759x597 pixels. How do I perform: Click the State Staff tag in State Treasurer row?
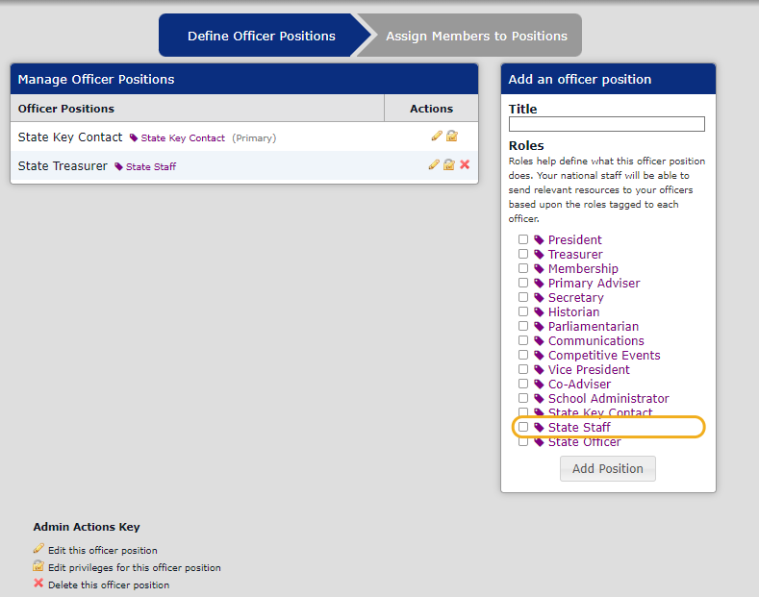click(x=145, y=166)
